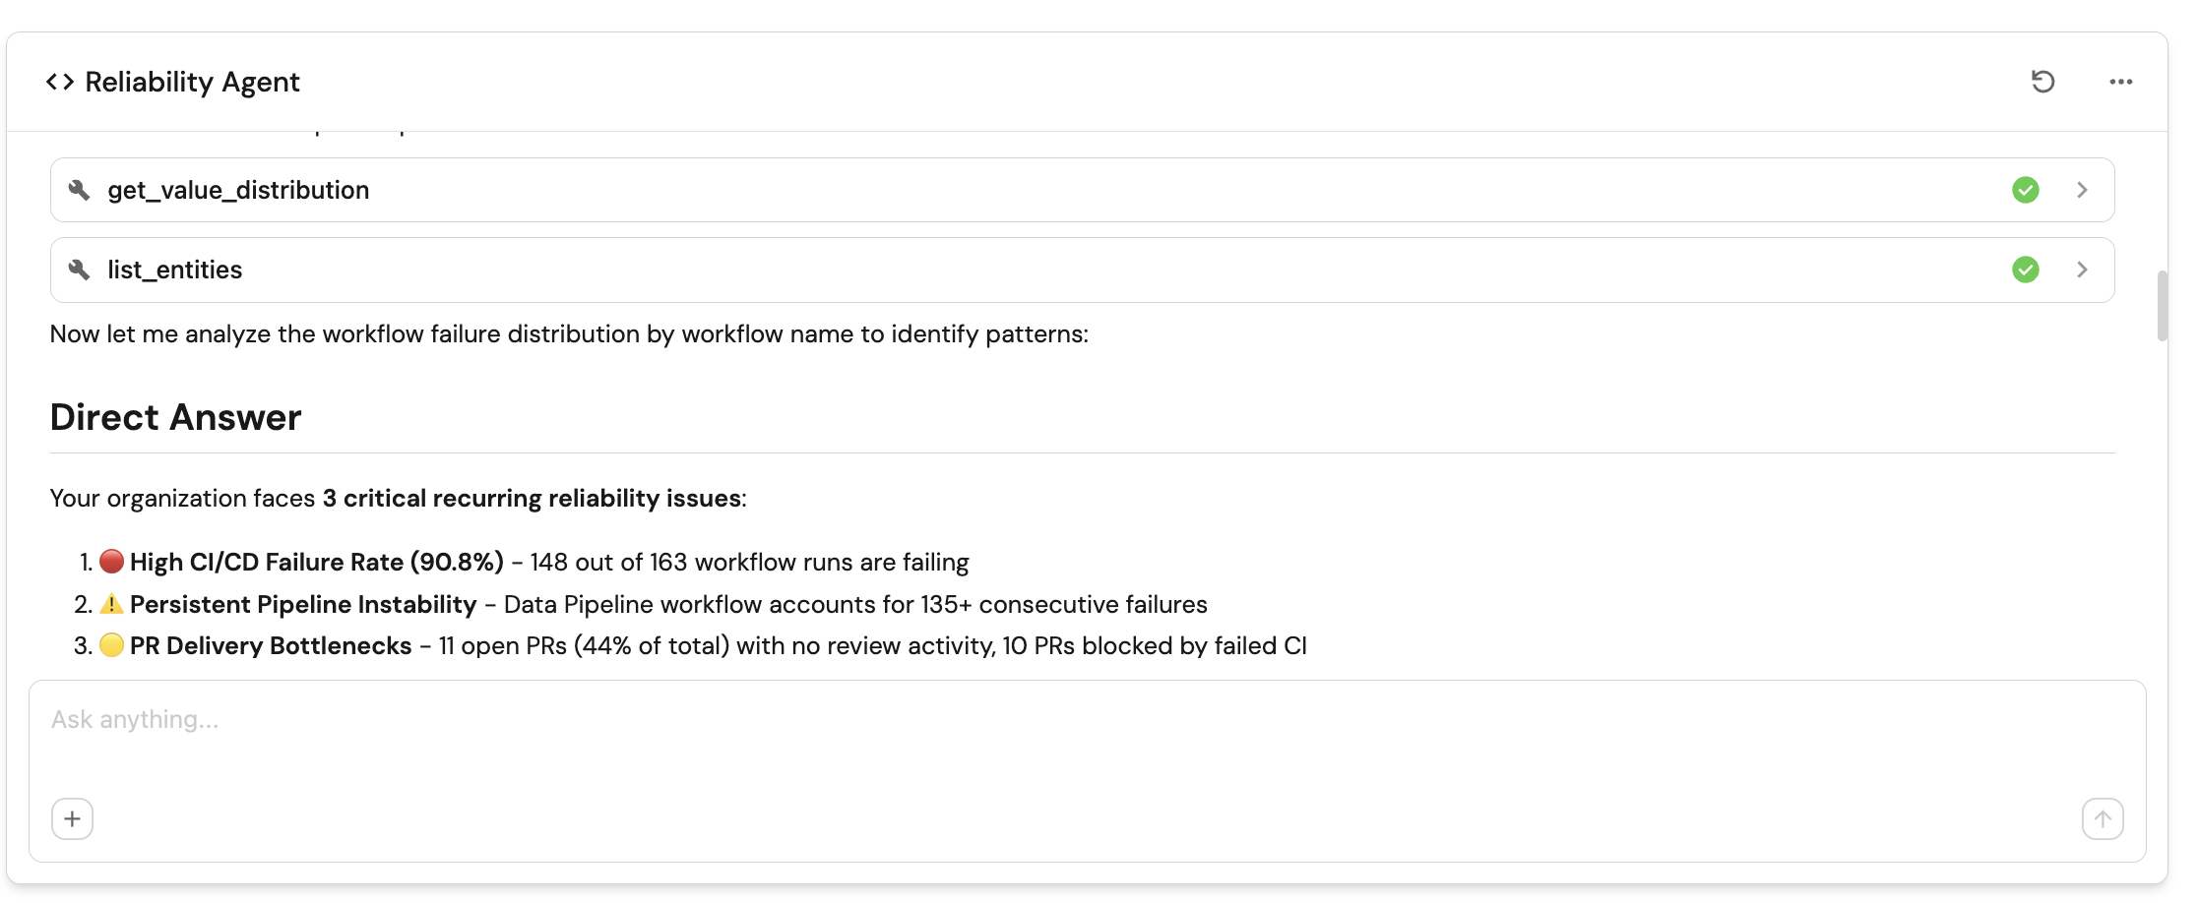The width and height of the screenshot is (2199, 903).
Task: Open the list_entities tool call row
Action: pyautogui.click(x=984, y=270)
